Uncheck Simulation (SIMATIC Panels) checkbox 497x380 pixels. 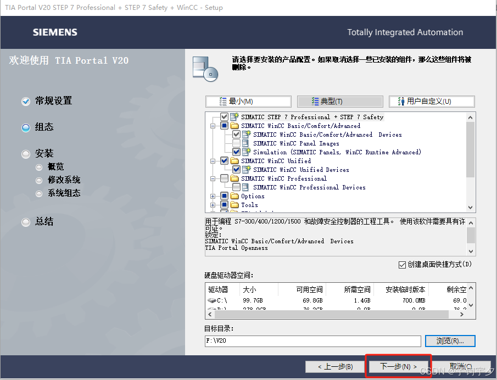pyautogui.click(x=236, y=152)
